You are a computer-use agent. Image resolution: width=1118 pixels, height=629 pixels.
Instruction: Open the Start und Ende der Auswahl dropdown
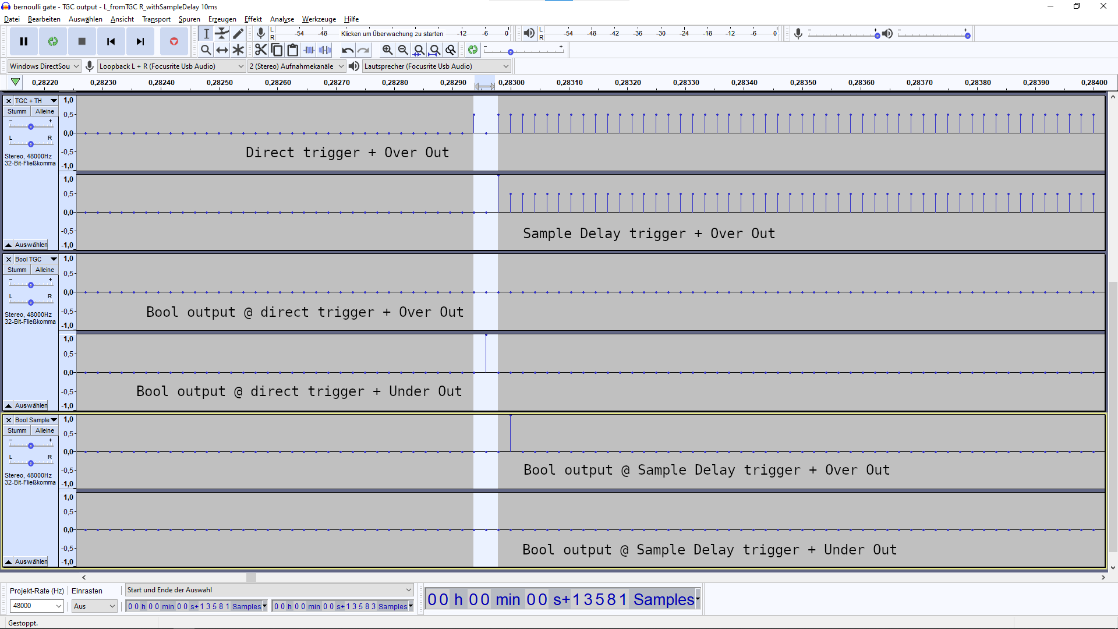click(270, 590)
